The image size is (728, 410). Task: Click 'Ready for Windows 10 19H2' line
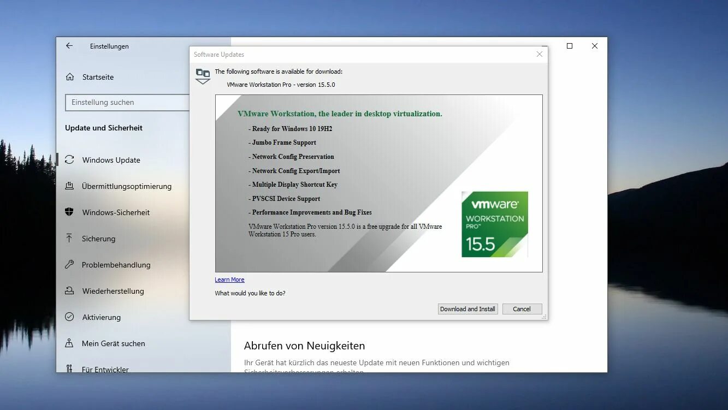point(290,129)
